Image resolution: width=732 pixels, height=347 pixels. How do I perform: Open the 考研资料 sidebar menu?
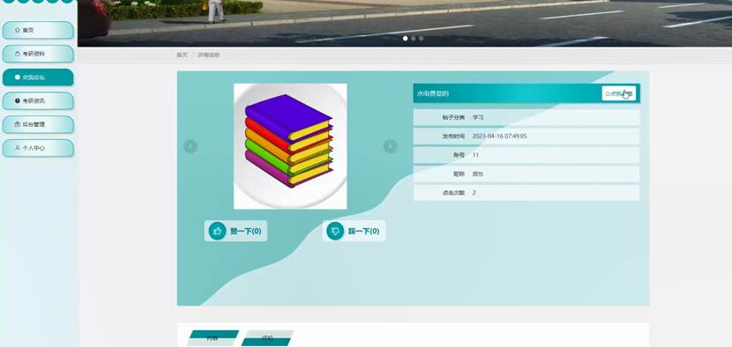(38, 54)
